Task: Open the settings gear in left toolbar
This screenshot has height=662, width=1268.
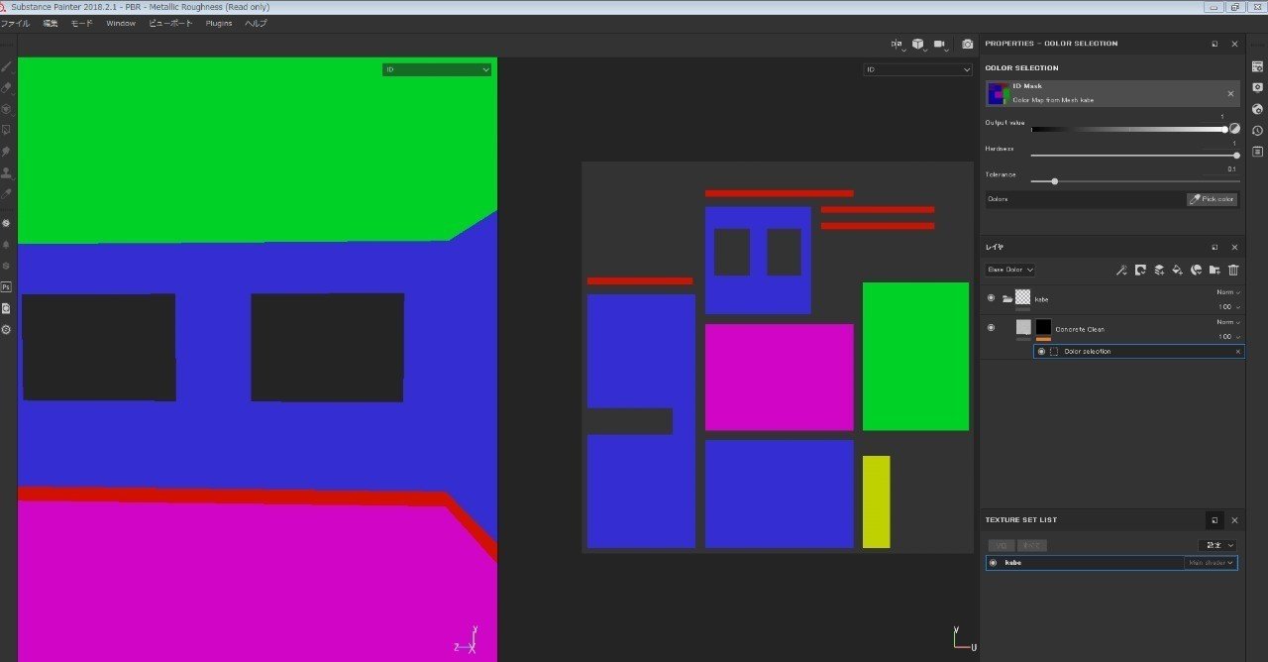Action: pyautogui.click(x=6, y=329)
